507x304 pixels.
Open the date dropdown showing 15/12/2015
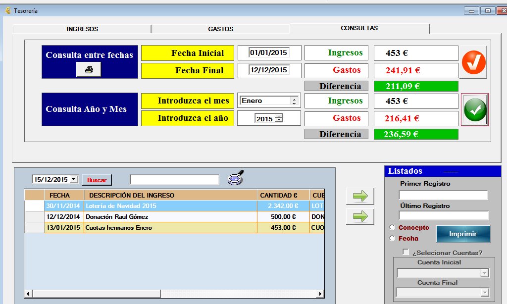coord(74,180)
